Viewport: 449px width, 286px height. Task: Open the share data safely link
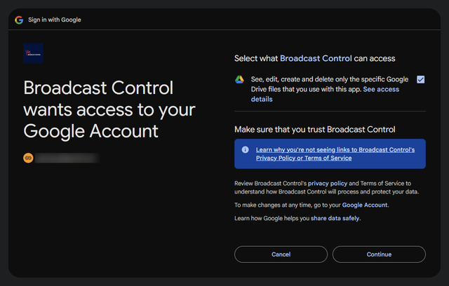(335, 219)
